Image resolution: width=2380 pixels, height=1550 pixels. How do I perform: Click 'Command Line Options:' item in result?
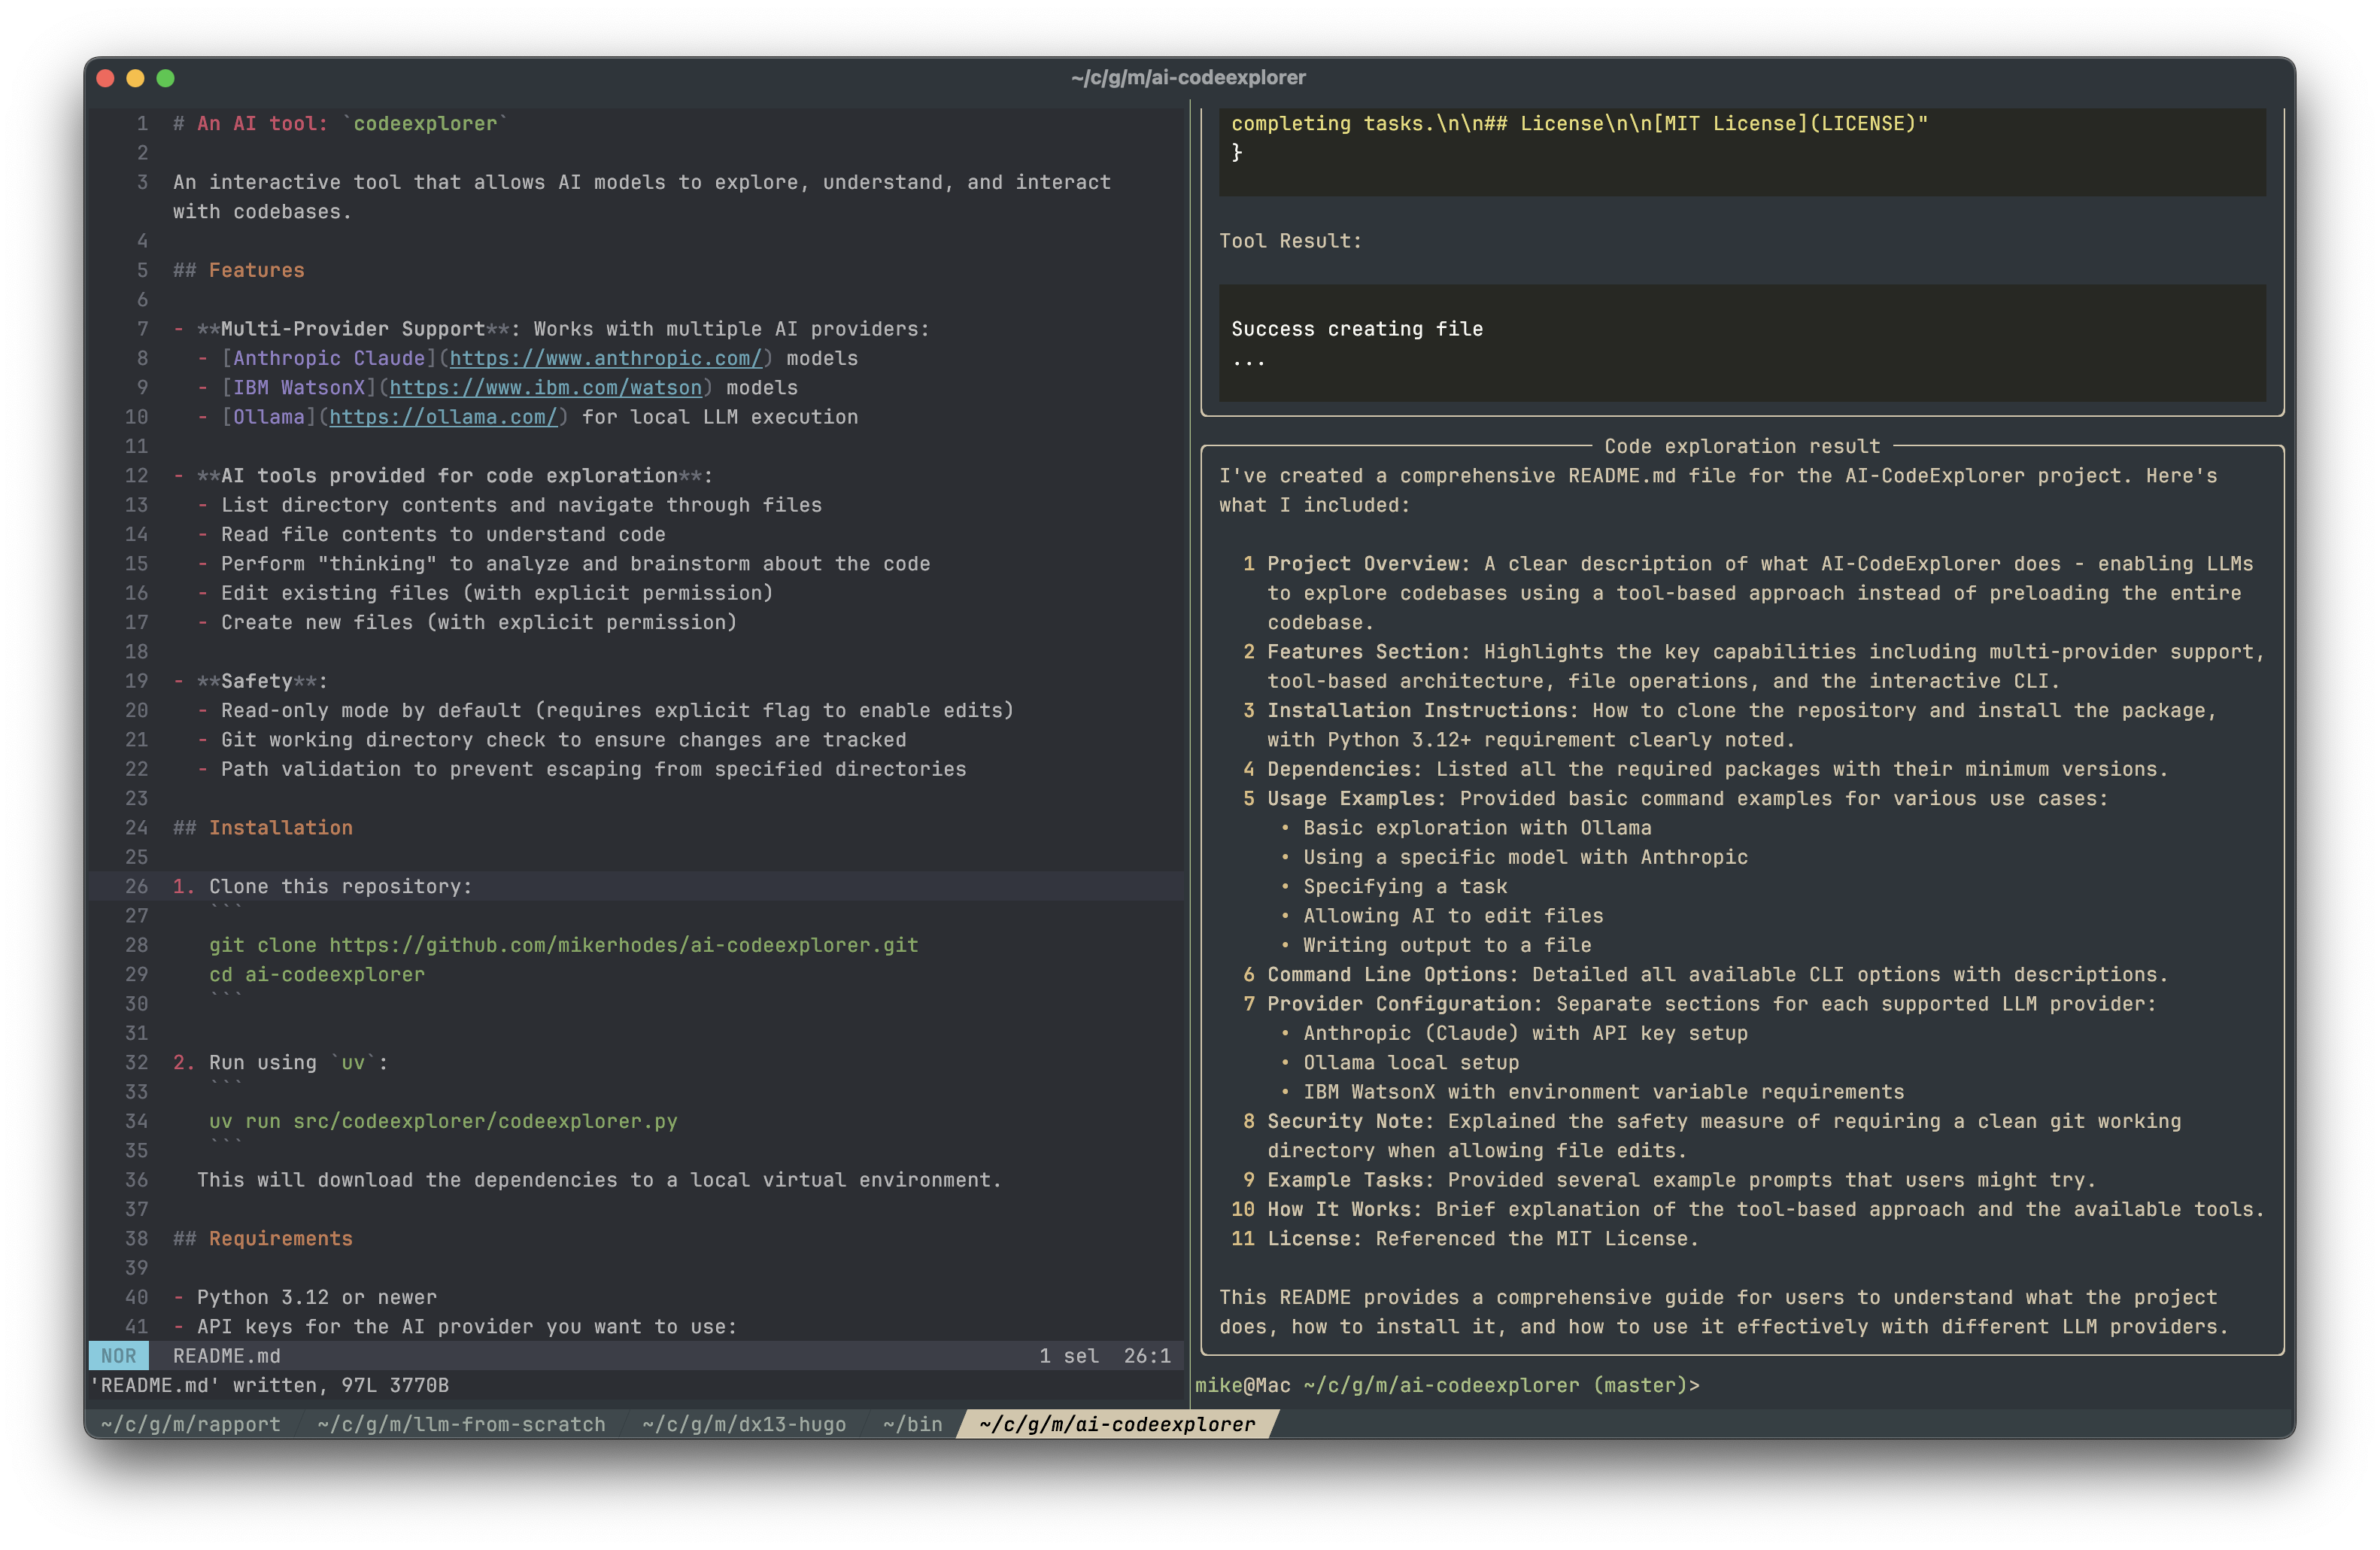tap(1393, 974)
